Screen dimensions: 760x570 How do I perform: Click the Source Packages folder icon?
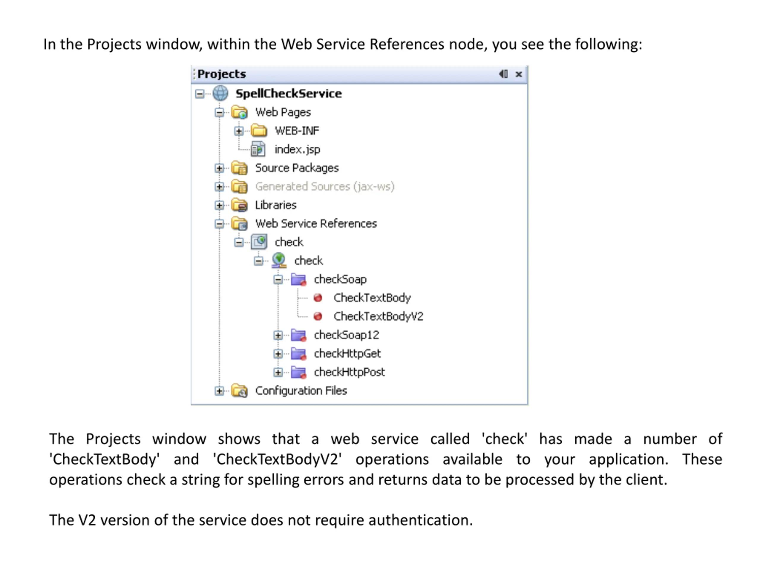click(239, 168)
